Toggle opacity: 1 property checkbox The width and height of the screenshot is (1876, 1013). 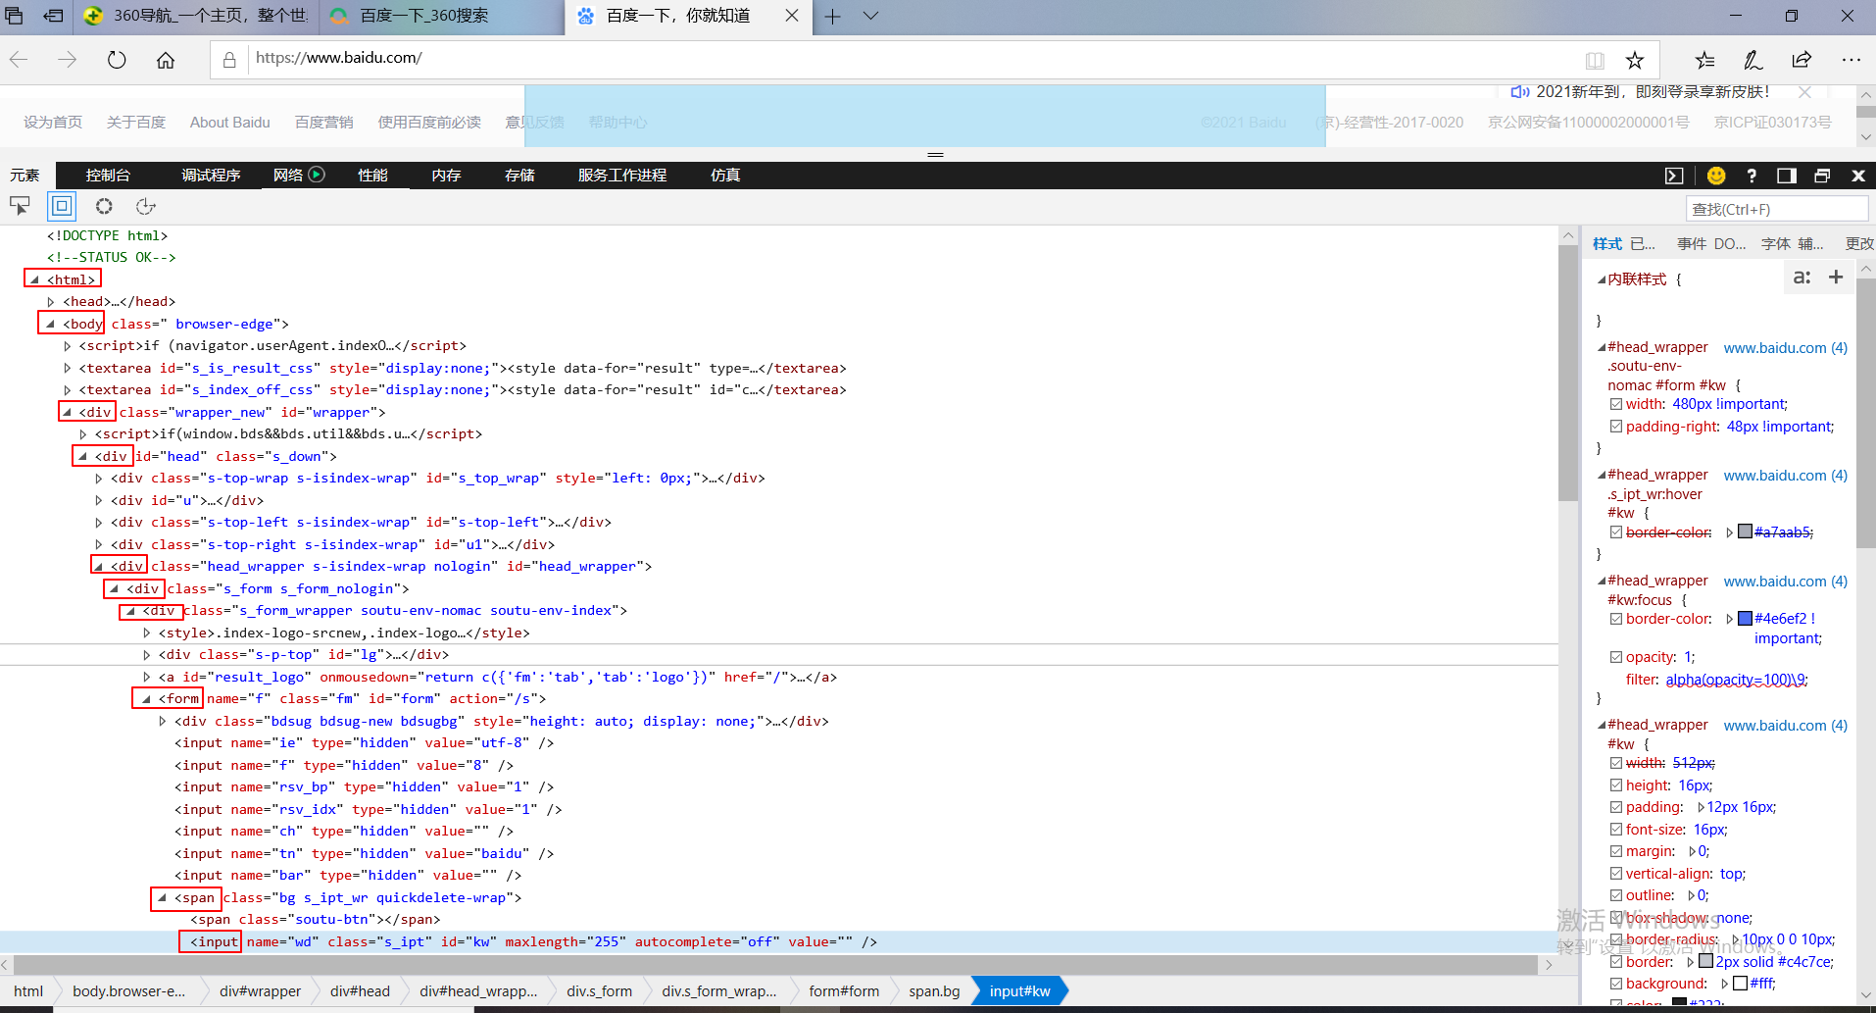pyautogui.click(x=1616, y=657)
